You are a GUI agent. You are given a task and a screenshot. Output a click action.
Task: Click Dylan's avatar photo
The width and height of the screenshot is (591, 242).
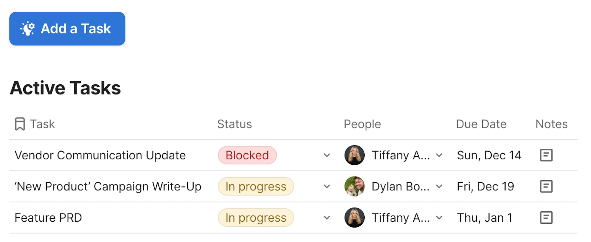point(354,187)
